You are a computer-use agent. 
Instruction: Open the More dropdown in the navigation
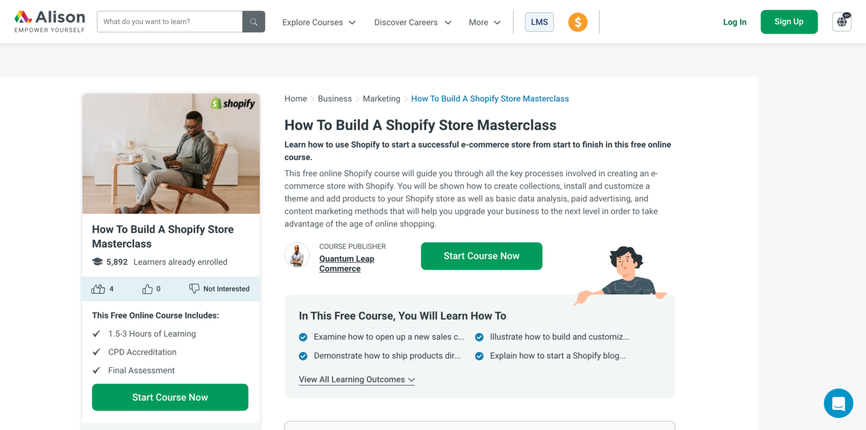[484, 23]
